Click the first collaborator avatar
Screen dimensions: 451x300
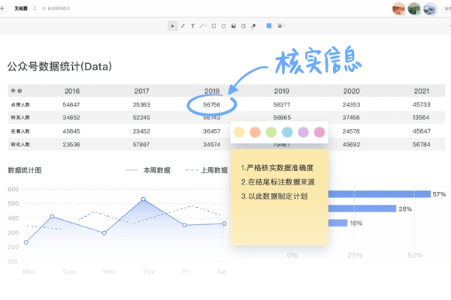pyautogui.click(x=398, y=9)
